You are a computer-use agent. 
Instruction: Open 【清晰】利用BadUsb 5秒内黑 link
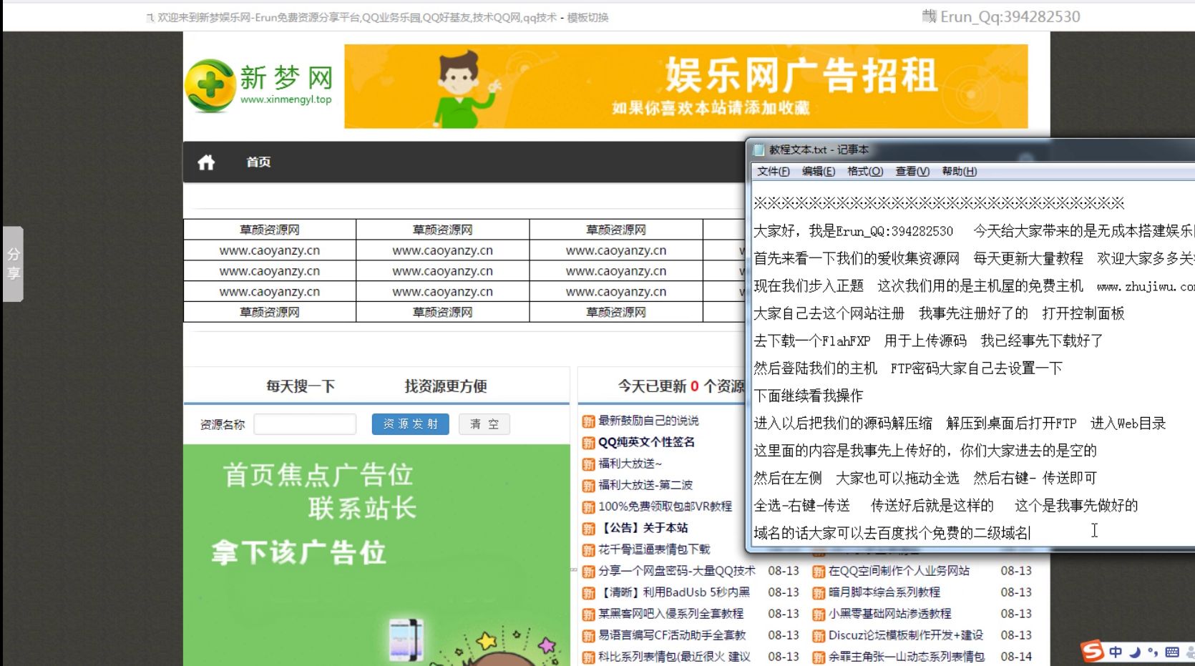[x=674, y=592]
